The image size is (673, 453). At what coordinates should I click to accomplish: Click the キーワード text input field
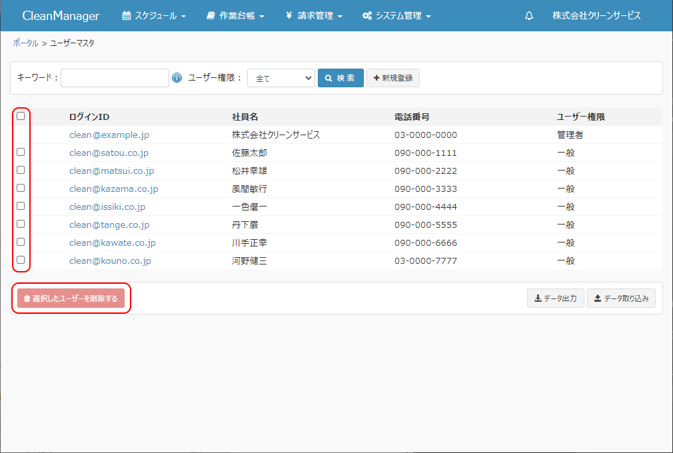pyautogui.click(x=115, y=78)
